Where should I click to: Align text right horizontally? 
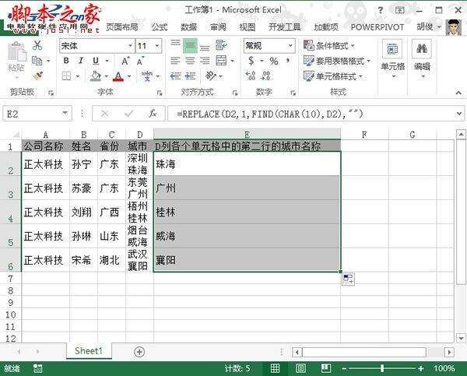coord(205,61)
